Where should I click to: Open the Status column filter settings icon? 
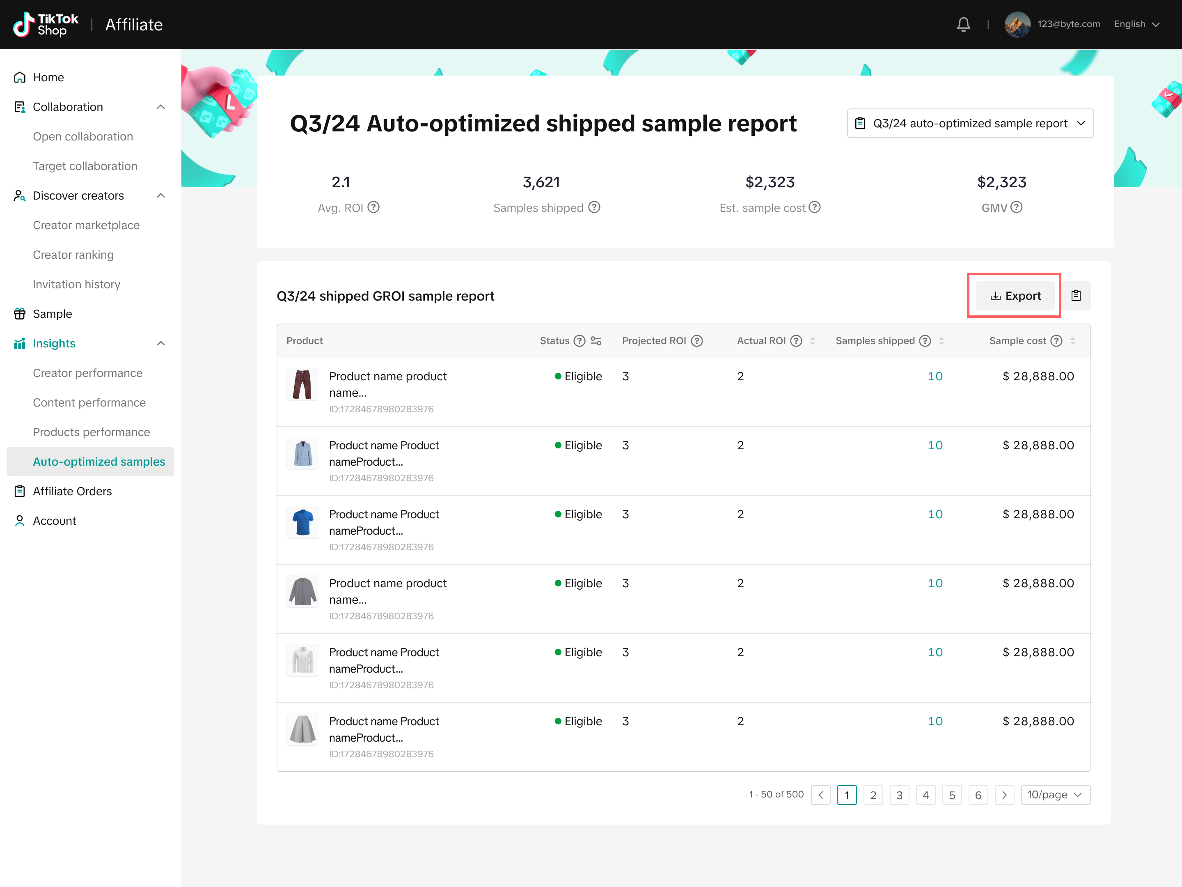[596, 341]
